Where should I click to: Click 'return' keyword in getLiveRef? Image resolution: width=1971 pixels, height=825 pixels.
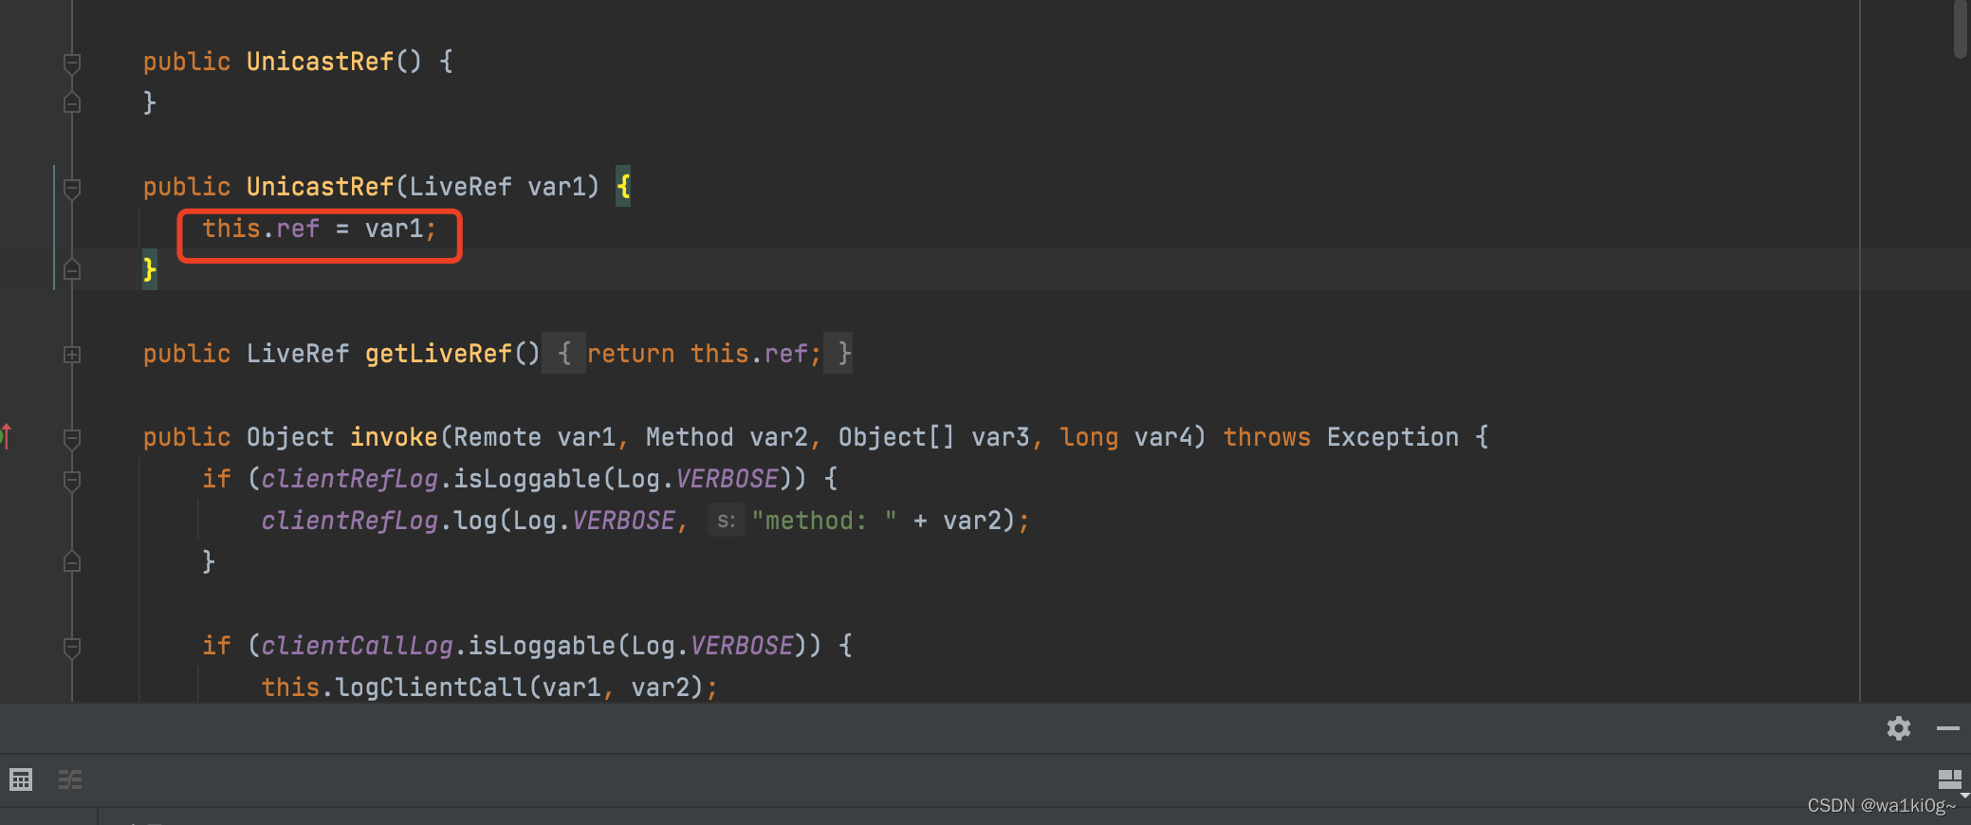point(631,354)
